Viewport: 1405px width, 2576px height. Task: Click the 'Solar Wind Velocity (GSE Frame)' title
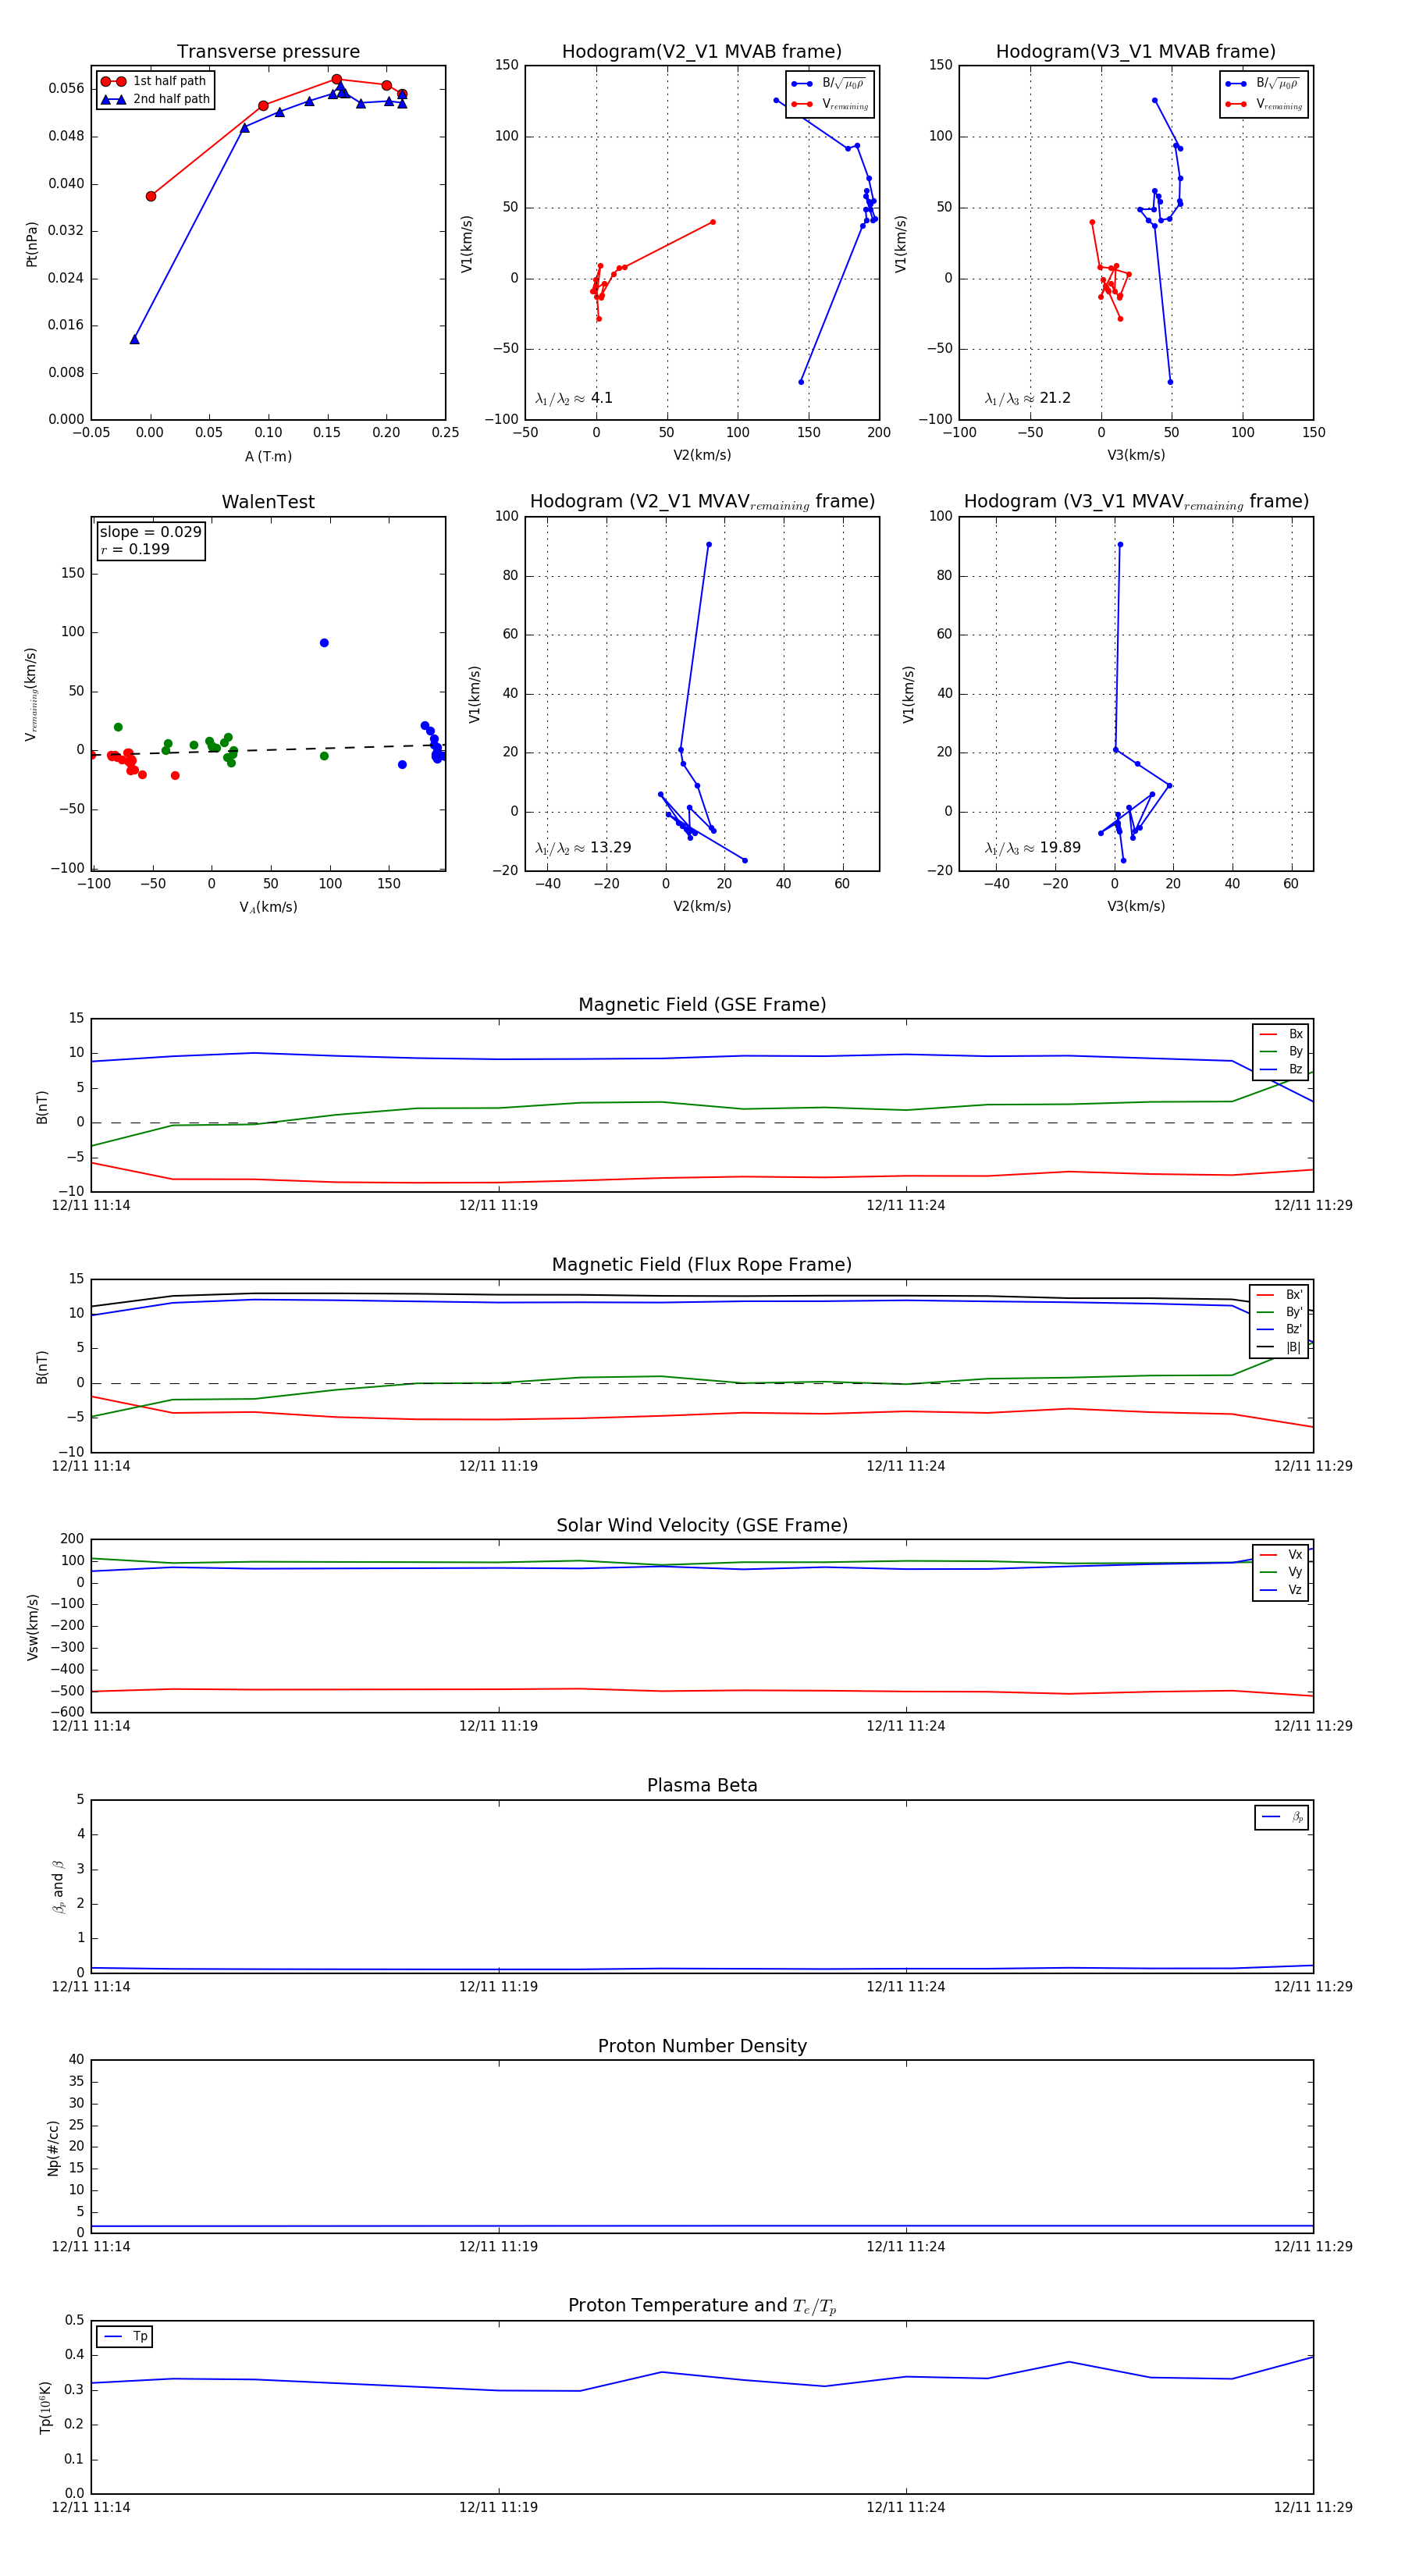[702, 1525]
